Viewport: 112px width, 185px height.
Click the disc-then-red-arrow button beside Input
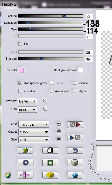[x=75, y=125]
